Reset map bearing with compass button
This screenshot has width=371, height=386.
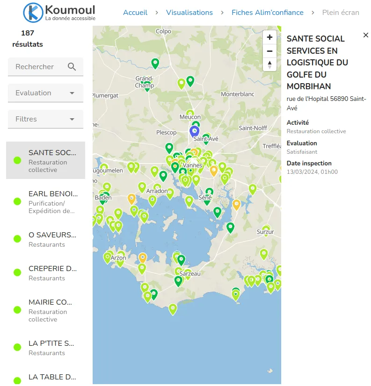click(269, 65)
